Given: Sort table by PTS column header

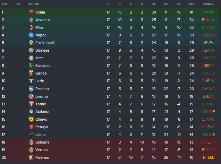Looking at the screenshot, I should [x=192, y=4].
